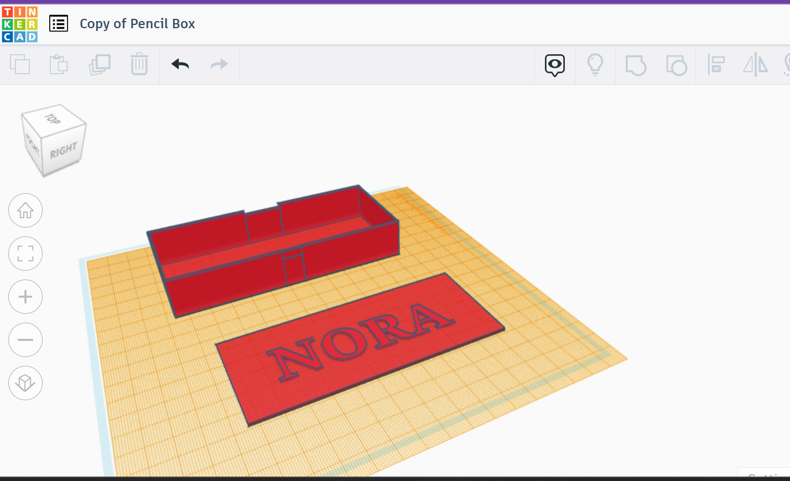Viewport: 790px width, 481px height.
Task: Toggle comment annotations visibility
Action: [555, 64]
